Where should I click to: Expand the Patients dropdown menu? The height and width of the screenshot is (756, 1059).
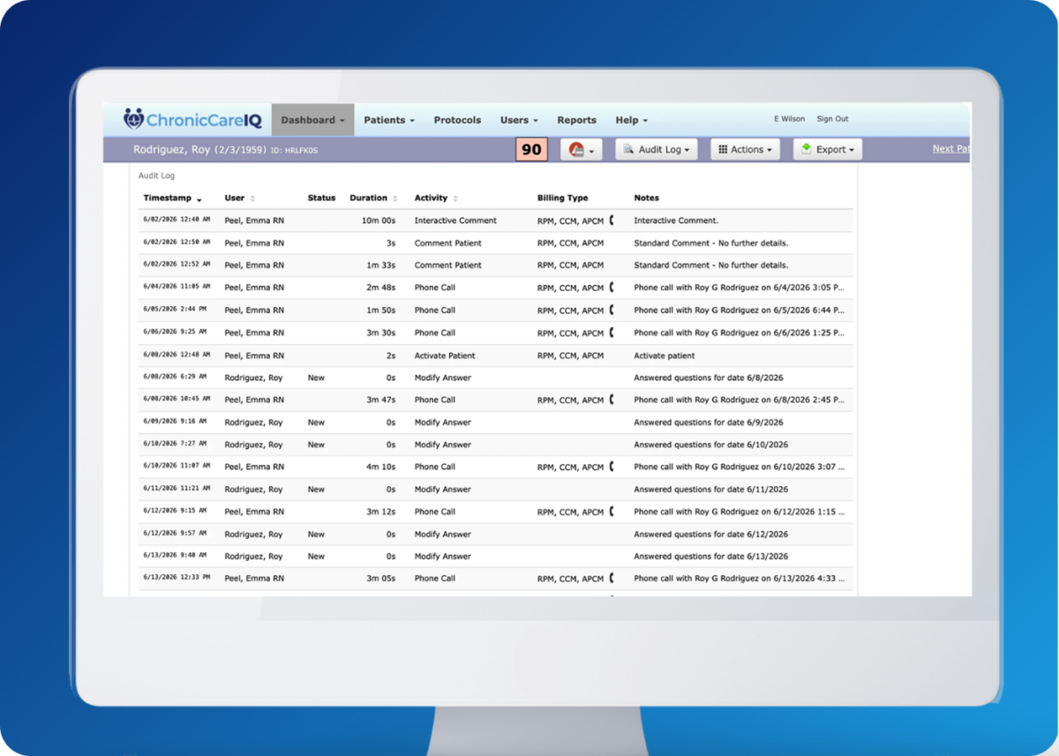click(x=389, y=120)
